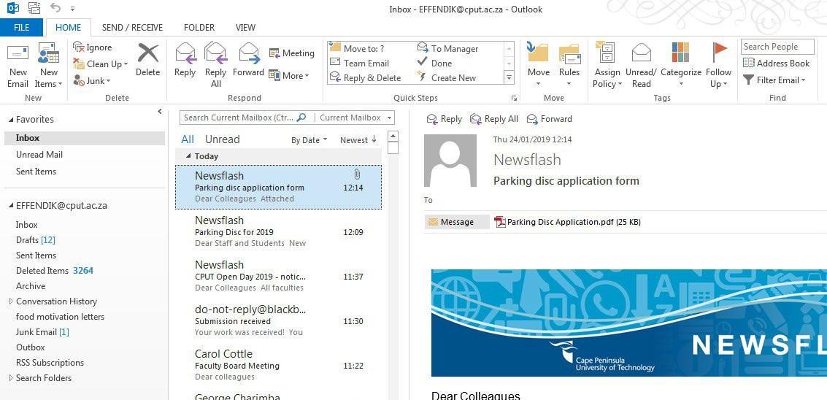Click the message list scrollbar up arrow
Viewport: 827px width, 400px height.
coord(393,136)
